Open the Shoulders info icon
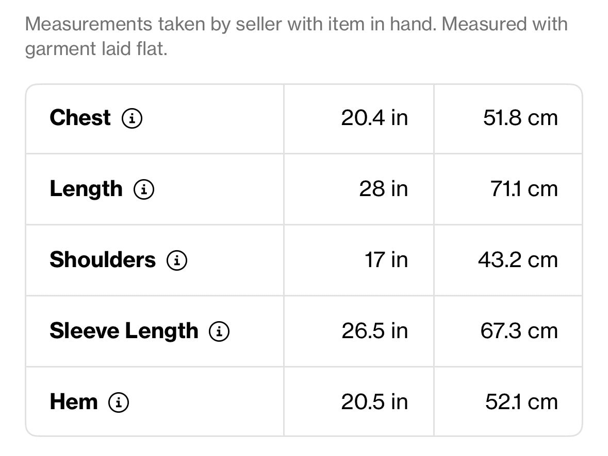Screen dimensions: 608x456 pyautogui.click(x=177, y=260)
